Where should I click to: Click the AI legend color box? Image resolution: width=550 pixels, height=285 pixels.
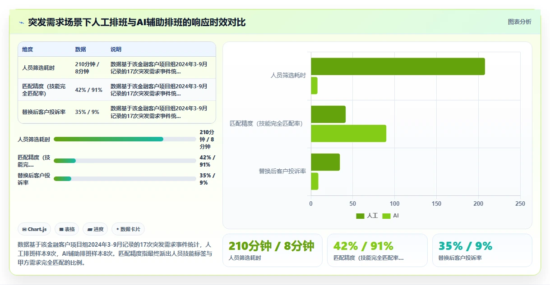point(386,216)
